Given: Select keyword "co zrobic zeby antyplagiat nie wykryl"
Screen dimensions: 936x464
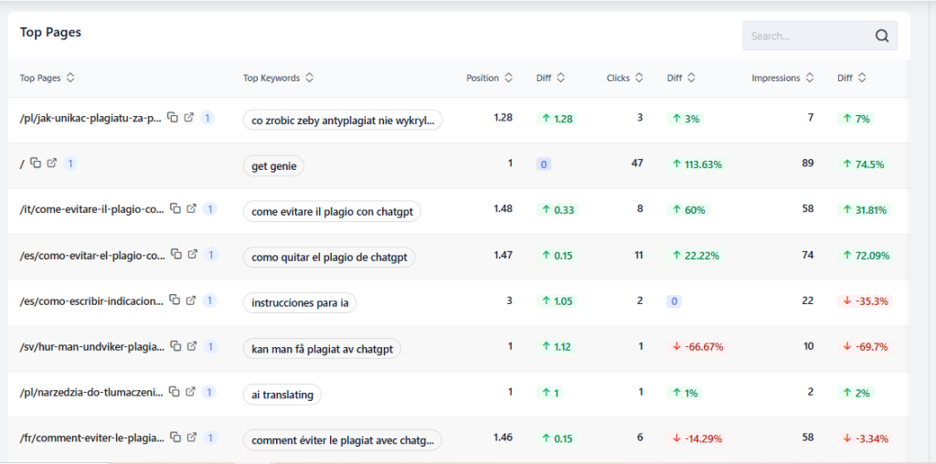Looking at the screenshot, I should tap(343, 120).
